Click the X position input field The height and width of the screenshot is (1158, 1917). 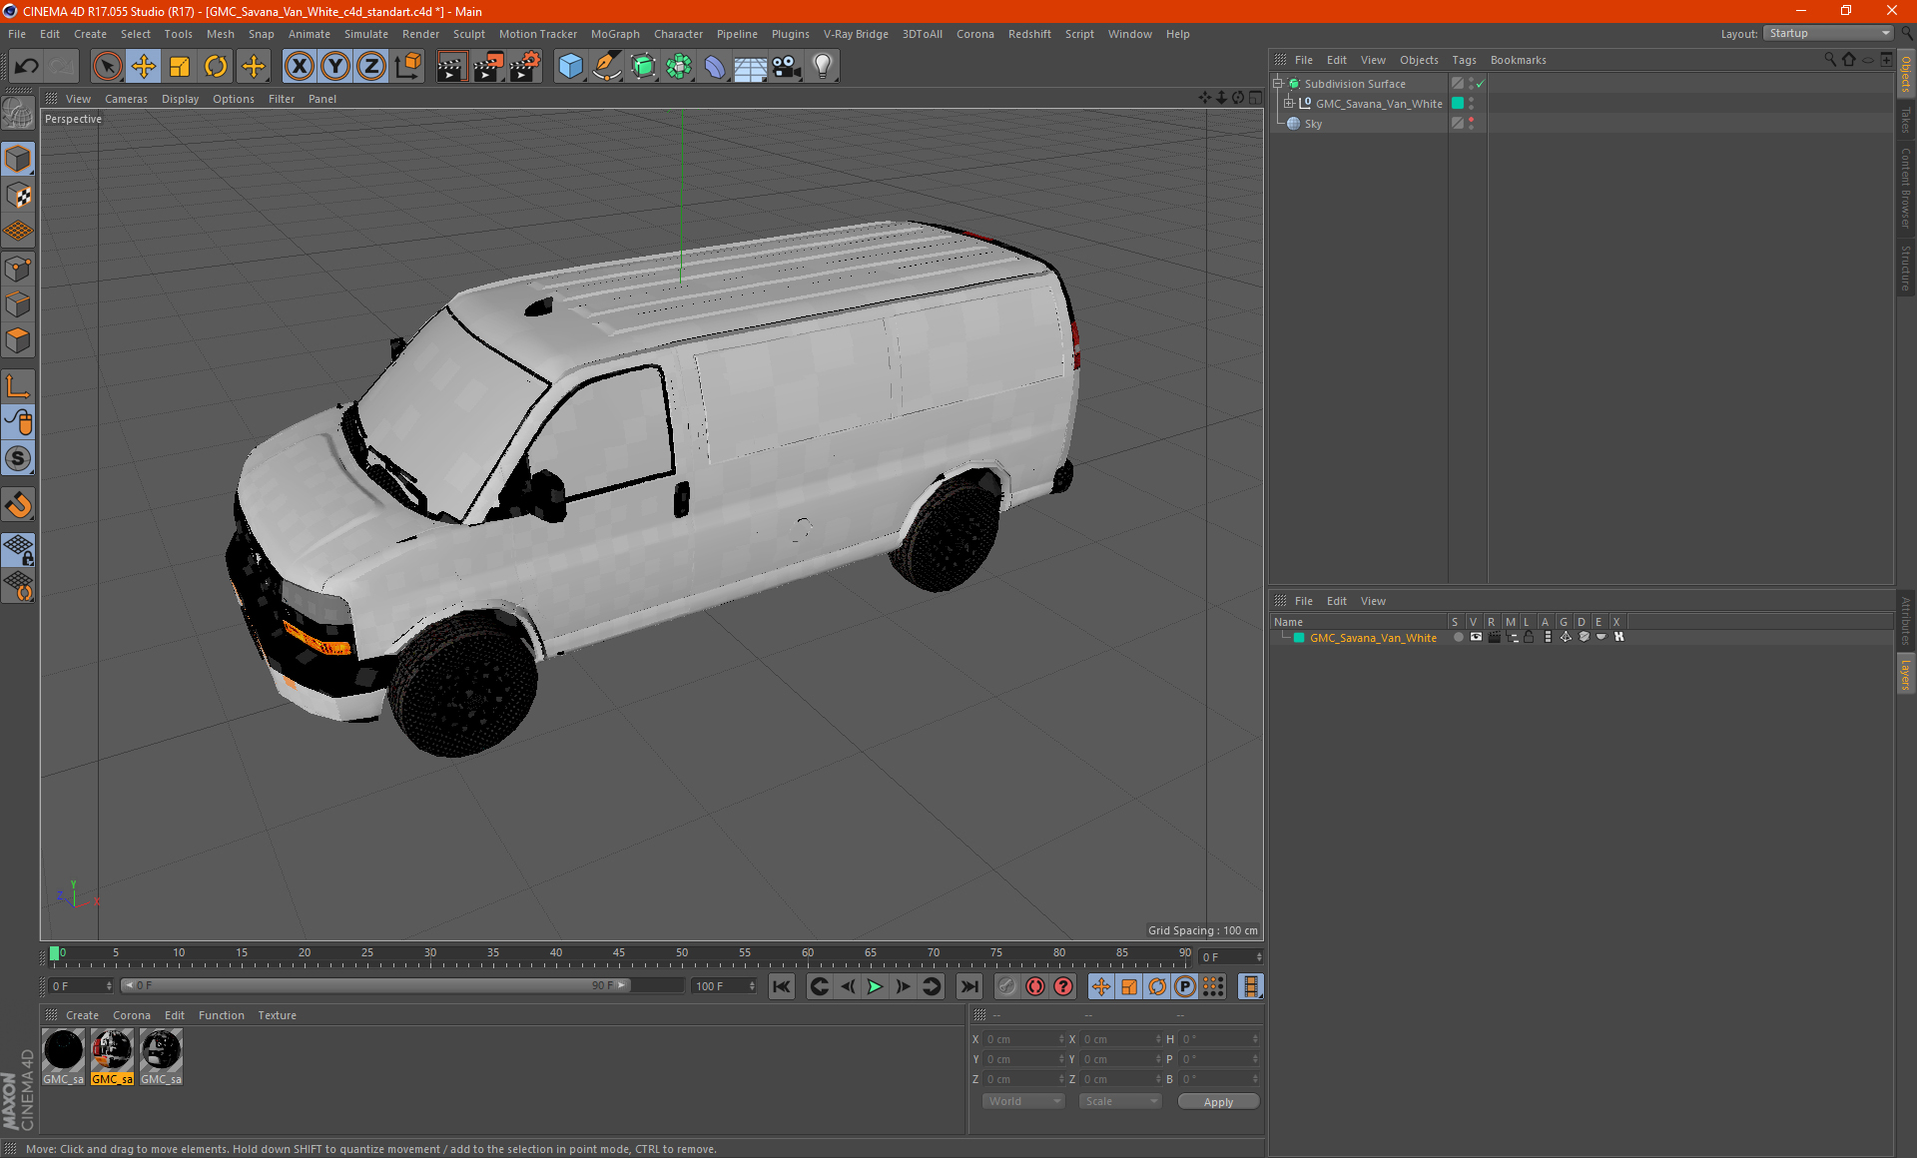tap(1023, 1039)
